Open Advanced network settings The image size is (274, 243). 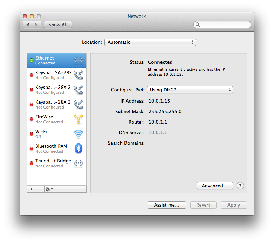pos(215,186)
